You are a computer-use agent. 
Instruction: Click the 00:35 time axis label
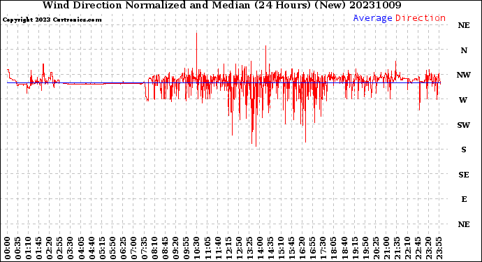18,248
